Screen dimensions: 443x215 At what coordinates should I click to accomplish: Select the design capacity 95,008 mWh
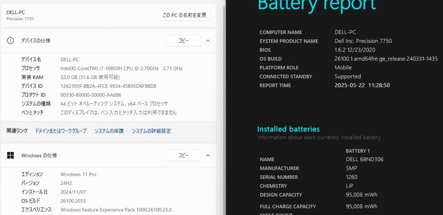pyautogui.click(x=361, y=195)
